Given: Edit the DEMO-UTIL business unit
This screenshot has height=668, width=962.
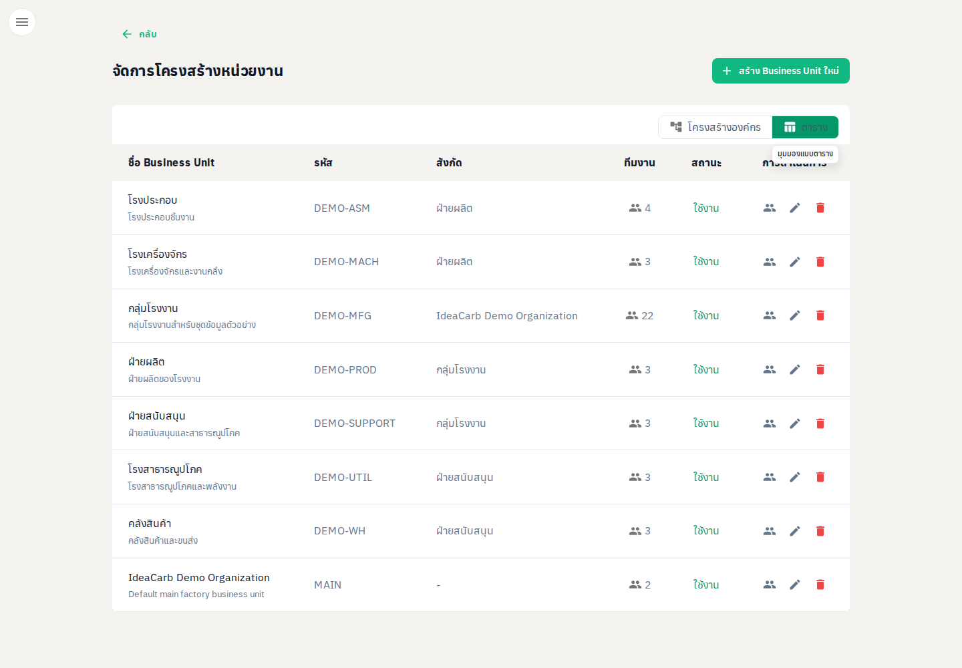Looking at the screenshot, I should (x=795, y=477).
